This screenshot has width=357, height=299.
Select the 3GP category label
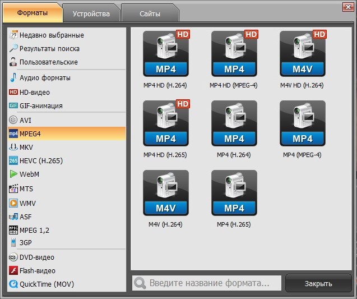pos(26,242)
